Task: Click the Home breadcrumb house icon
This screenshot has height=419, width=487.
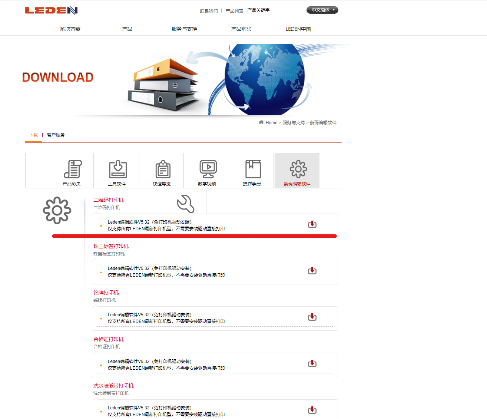Action: click(261, 122)
